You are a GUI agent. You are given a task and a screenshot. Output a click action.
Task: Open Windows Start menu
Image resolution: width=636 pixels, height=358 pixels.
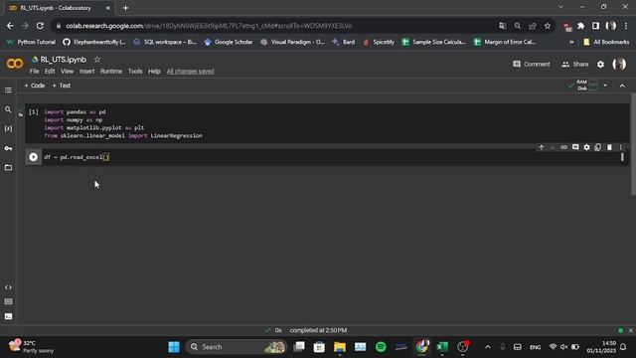(x=174, y=347)
